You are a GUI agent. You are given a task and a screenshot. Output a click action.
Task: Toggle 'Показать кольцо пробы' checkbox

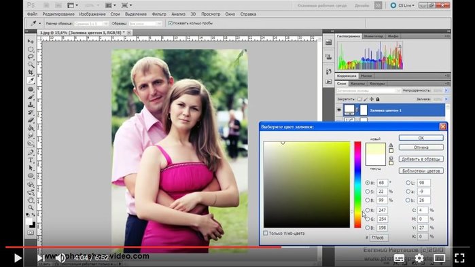click(x=171, y=23)
